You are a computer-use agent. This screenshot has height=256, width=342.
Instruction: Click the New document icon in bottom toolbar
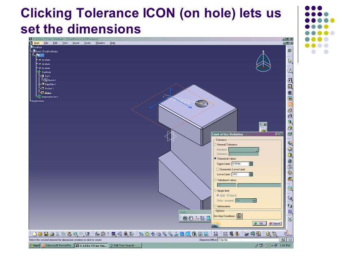pyautogui.click(x=35, y=234)
